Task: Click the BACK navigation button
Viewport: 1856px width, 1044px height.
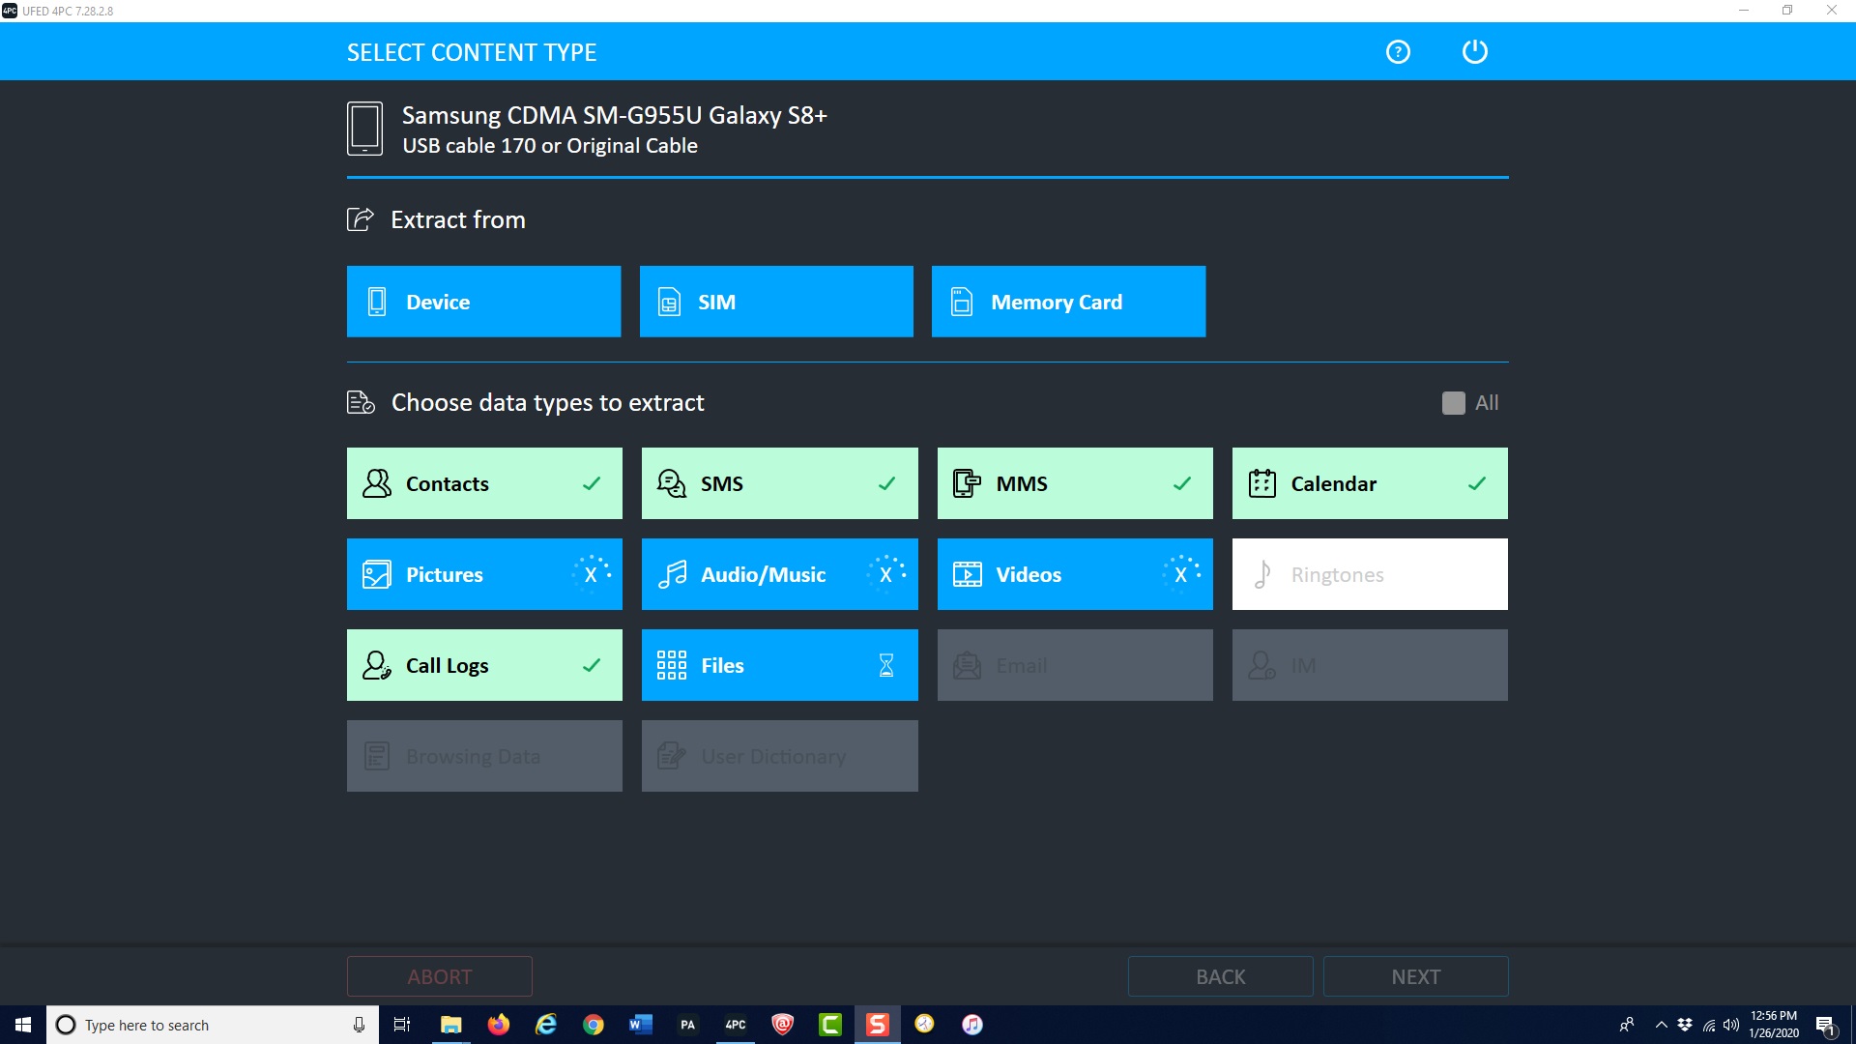Action: pos(1220,976)
